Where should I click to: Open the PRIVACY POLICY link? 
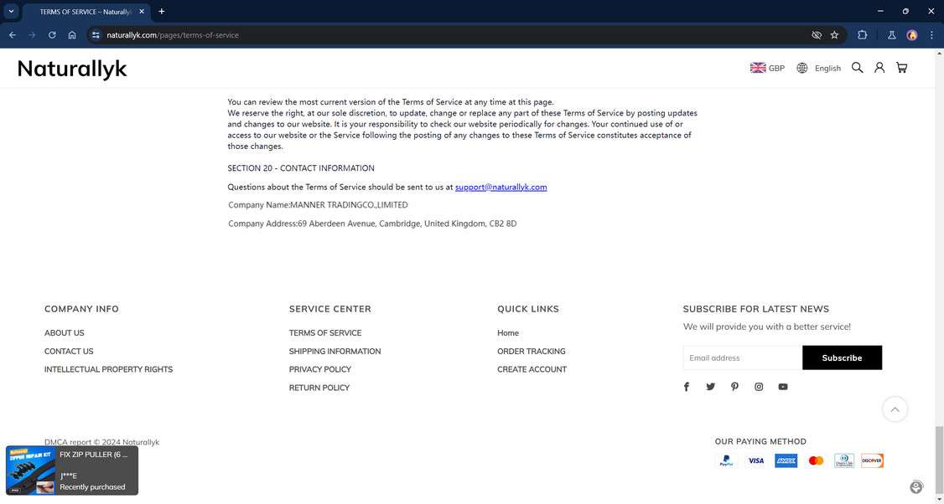point(319,369)
